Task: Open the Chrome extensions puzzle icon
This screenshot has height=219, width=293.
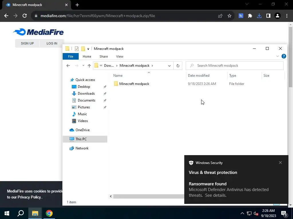Action: [x=250, y=16]
